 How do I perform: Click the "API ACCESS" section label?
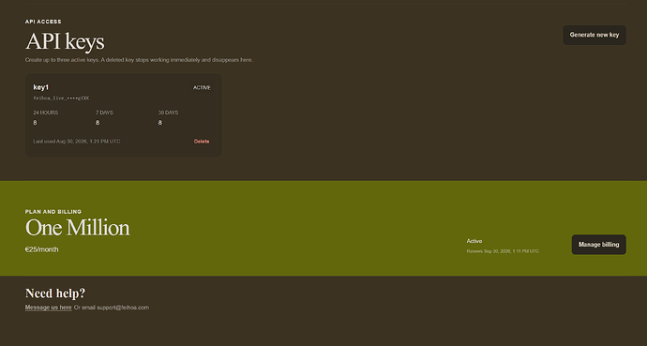(43, 22)
